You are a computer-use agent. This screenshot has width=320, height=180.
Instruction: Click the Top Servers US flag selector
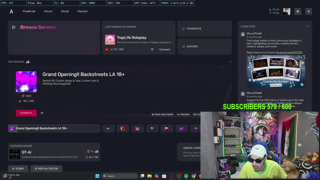[x=28, y=62]
